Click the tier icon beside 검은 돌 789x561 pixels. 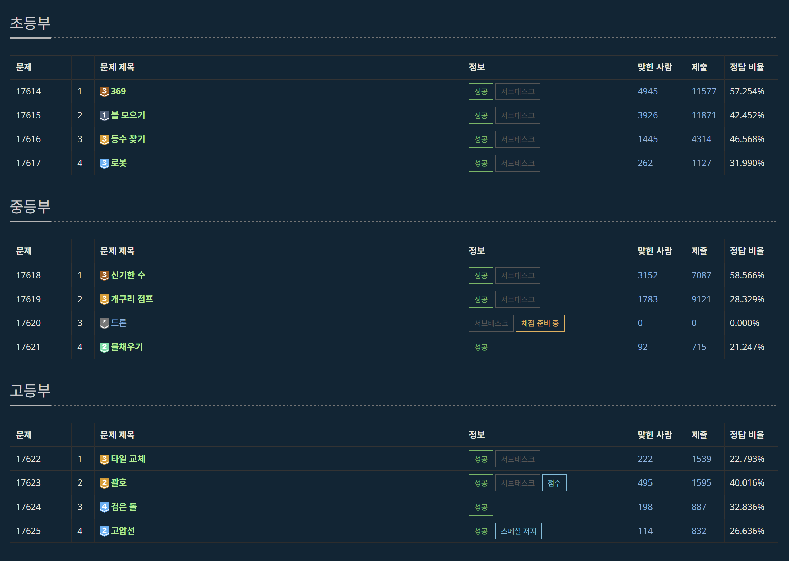104,507
